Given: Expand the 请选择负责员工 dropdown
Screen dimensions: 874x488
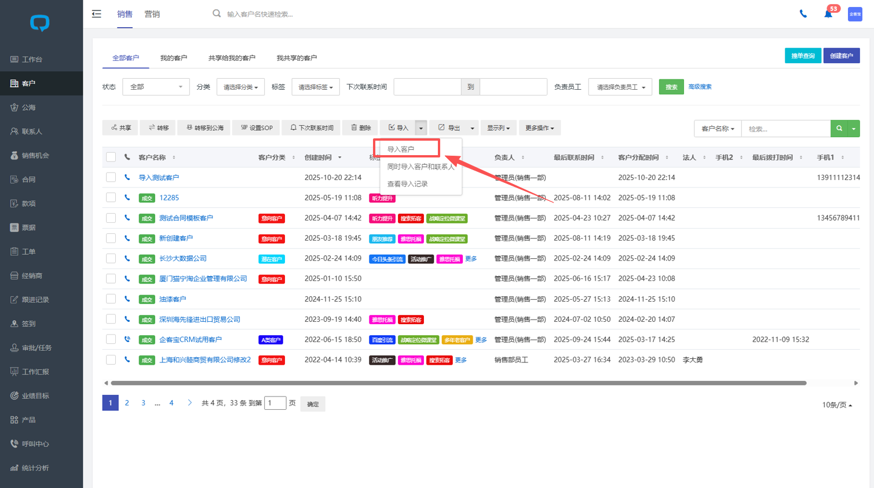Looking at the screenshot, I should point(620,87).
